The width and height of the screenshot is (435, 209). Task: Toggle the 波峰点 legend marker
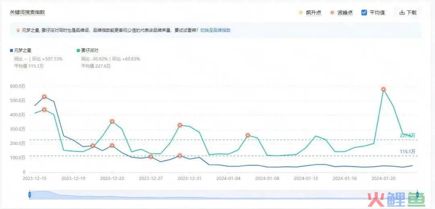pyautogui.click(x=332, y=12)
